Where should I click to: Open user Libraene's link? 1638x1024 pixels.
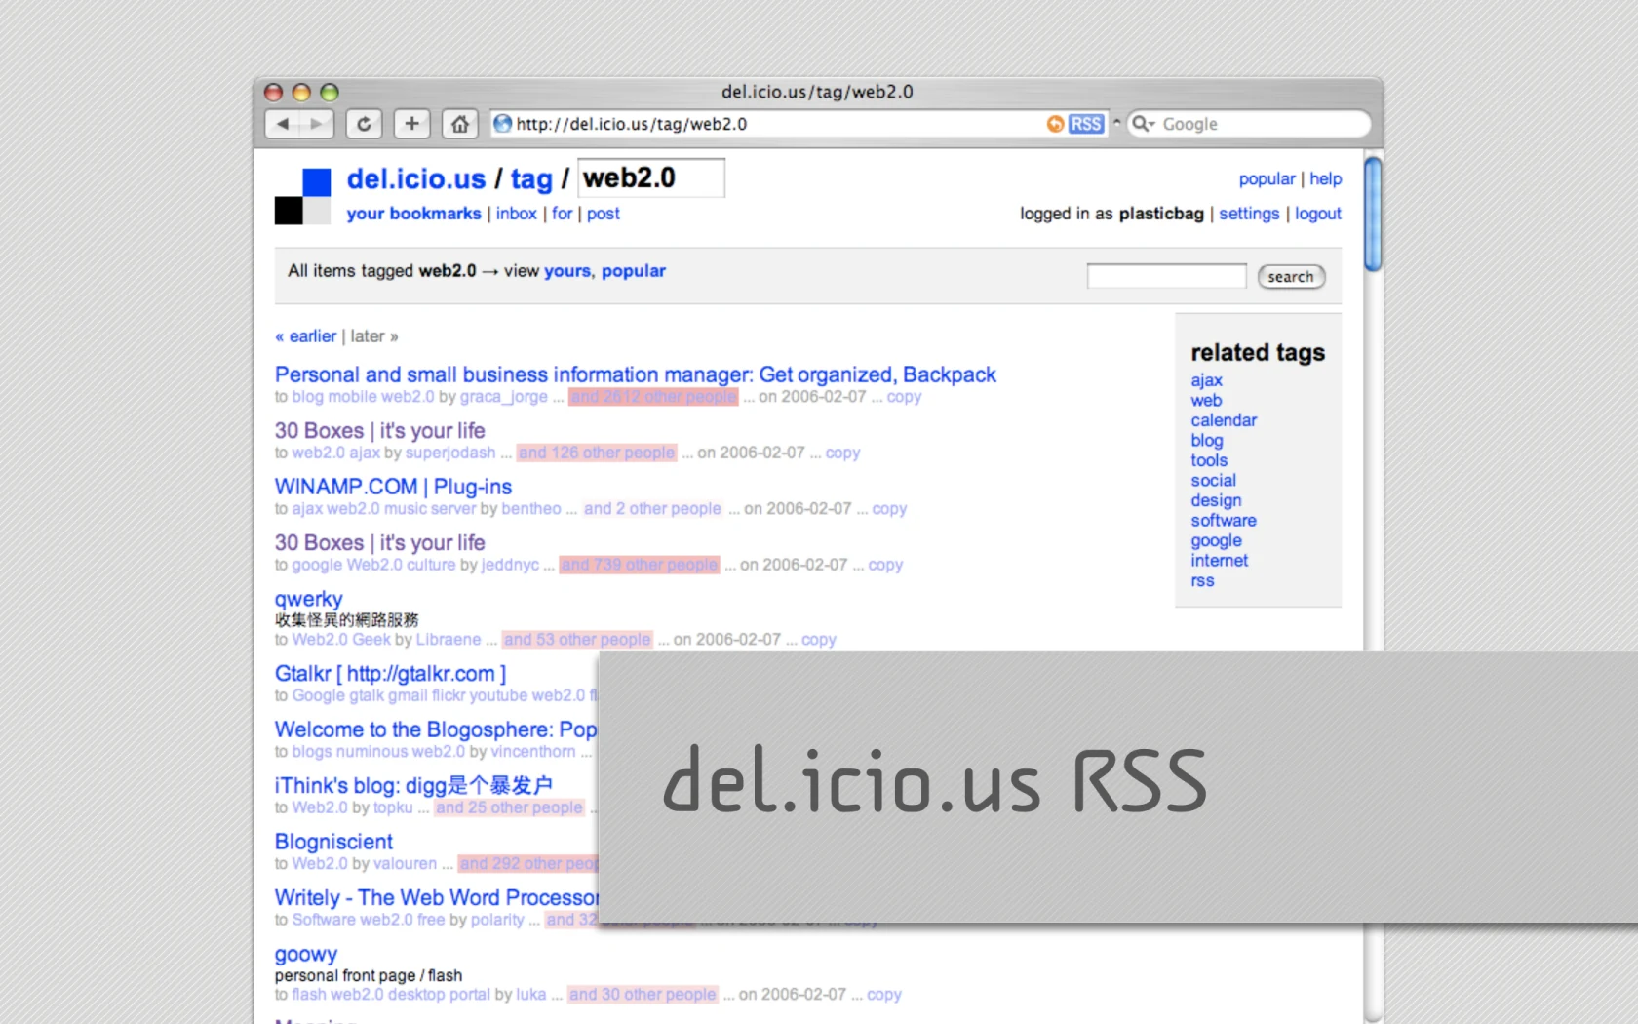(x=448, y=640)
